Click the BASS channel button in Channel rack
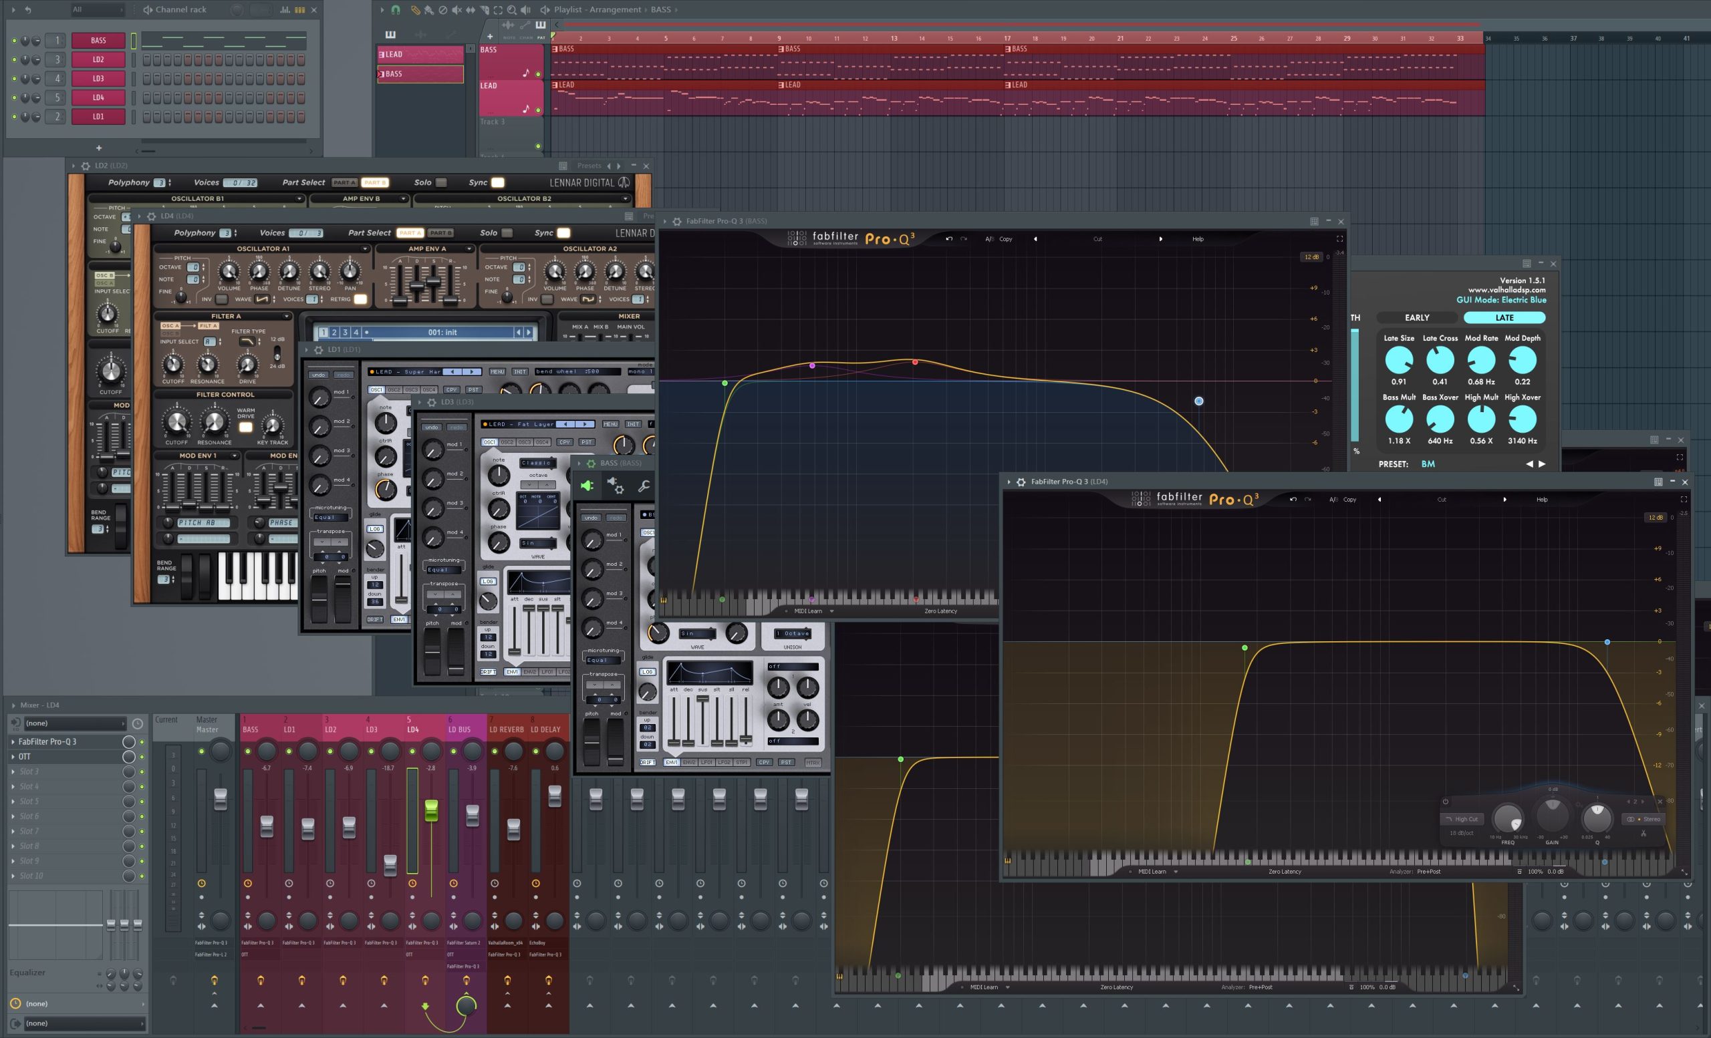 pos(99,40)
